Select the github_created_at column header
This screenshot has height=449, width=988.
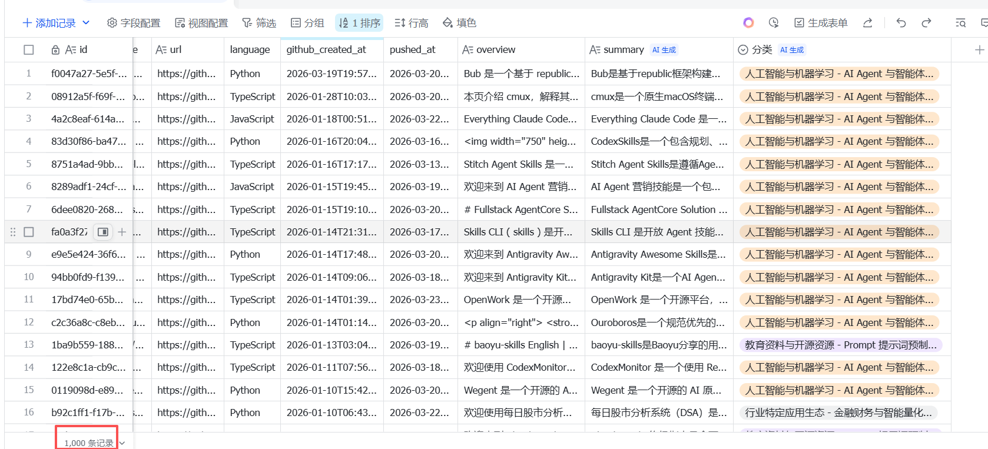click(331, 50)
